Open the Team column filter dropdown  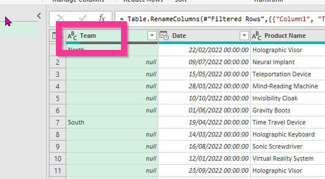[x=152, y=36]
